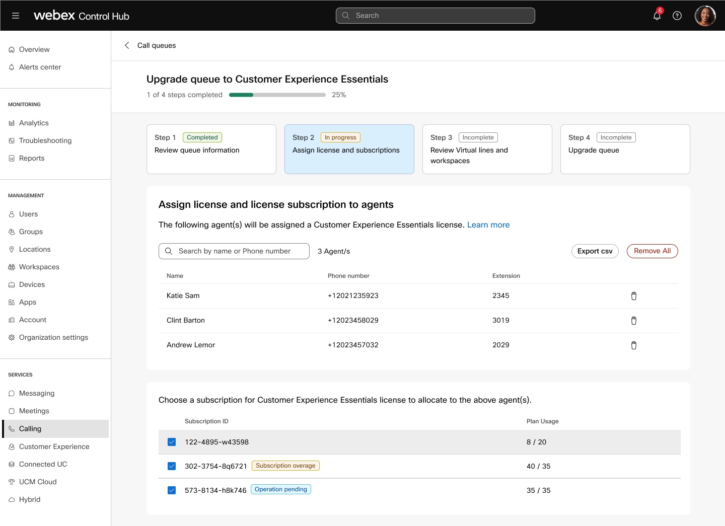This screenshot has height=526, width=725.
Task: Click extension 3019 cell
Action: tap(501, 321)
